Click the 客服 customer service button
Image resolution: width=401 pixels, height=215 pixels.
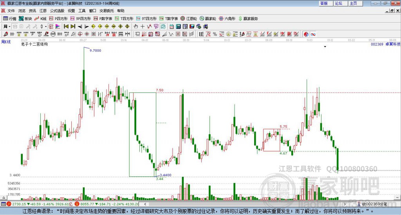(x=326, y=3)
